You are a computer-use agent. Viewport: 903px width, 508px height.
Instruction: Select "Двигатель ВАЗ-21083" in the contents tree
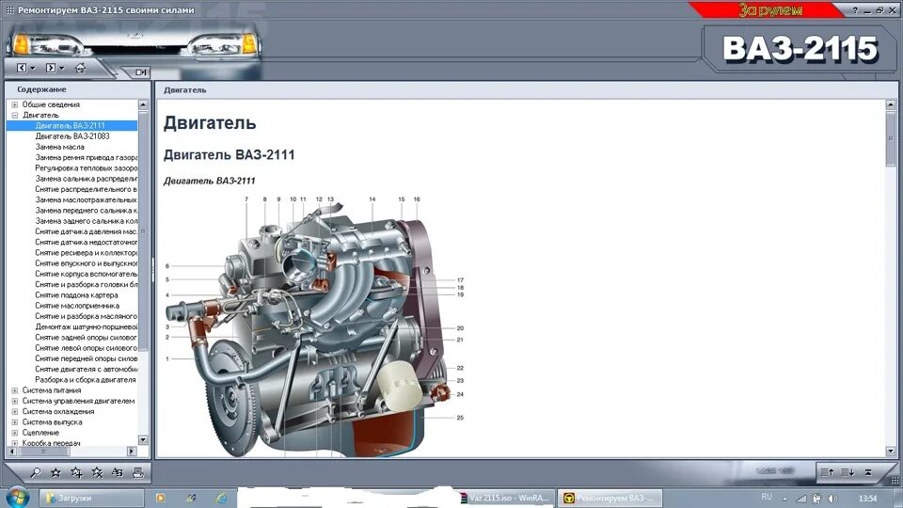(72, 136)
